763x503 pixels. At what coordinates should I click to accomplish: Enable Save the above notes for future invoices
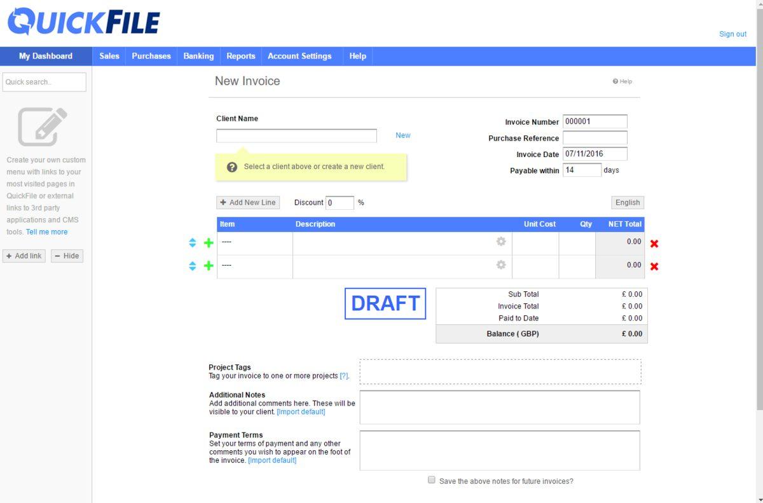pos(432,480)
